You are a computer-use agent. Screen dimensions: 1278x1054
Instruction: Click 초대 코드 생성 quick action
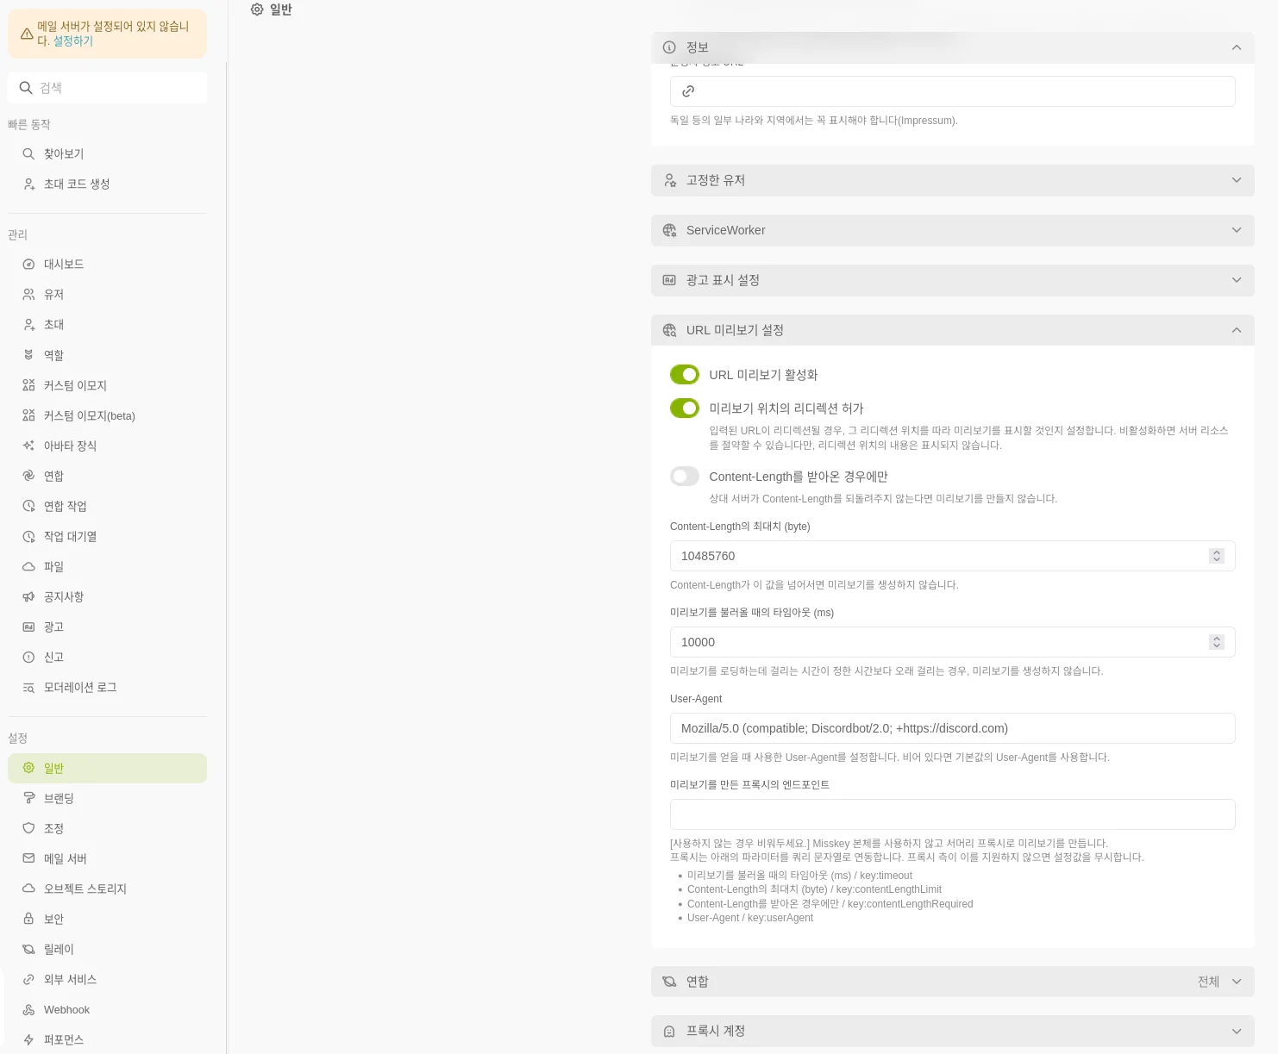[x=77, y=184]
